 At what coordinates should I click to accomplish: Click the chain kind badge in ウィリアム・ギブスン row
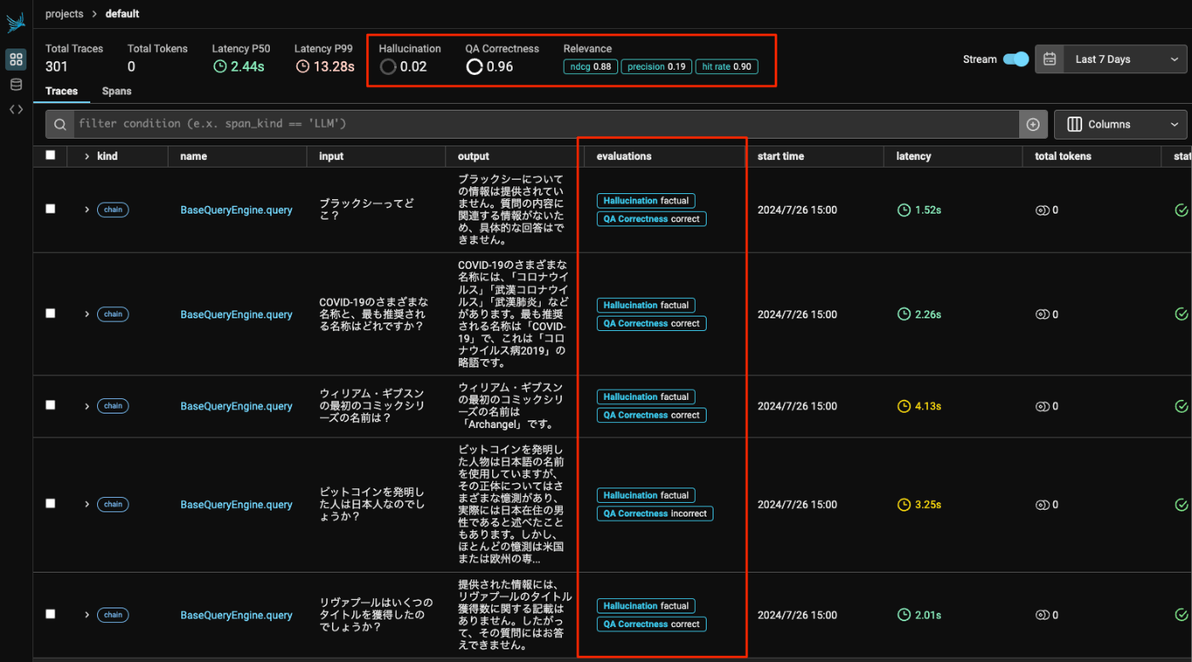(x=113, y=406)
